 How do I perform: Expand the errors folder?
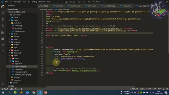(17, 58)
